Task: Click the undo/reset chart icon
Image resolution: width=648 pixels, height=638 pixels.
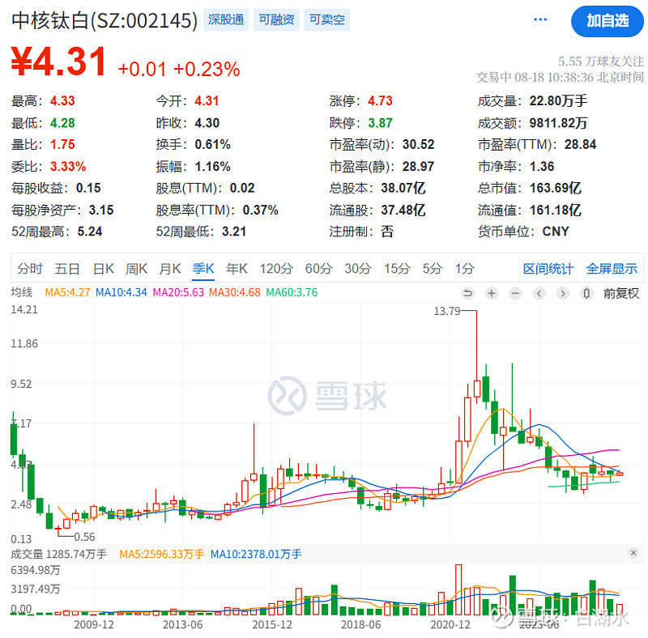Action: (468, 293)
